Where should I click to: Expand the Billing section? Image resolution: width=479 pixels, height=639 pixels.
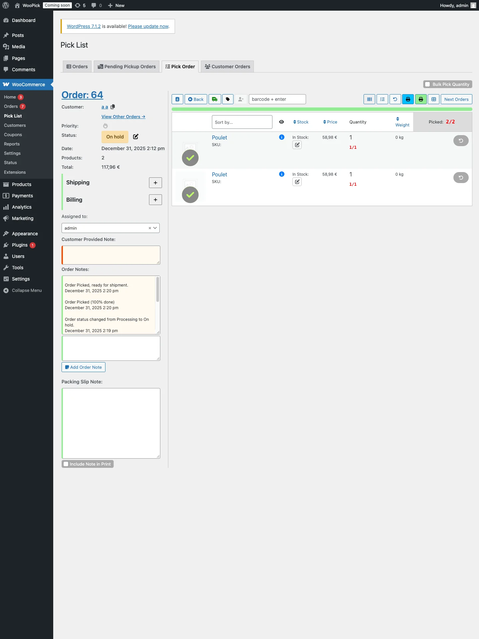[155, 200]
